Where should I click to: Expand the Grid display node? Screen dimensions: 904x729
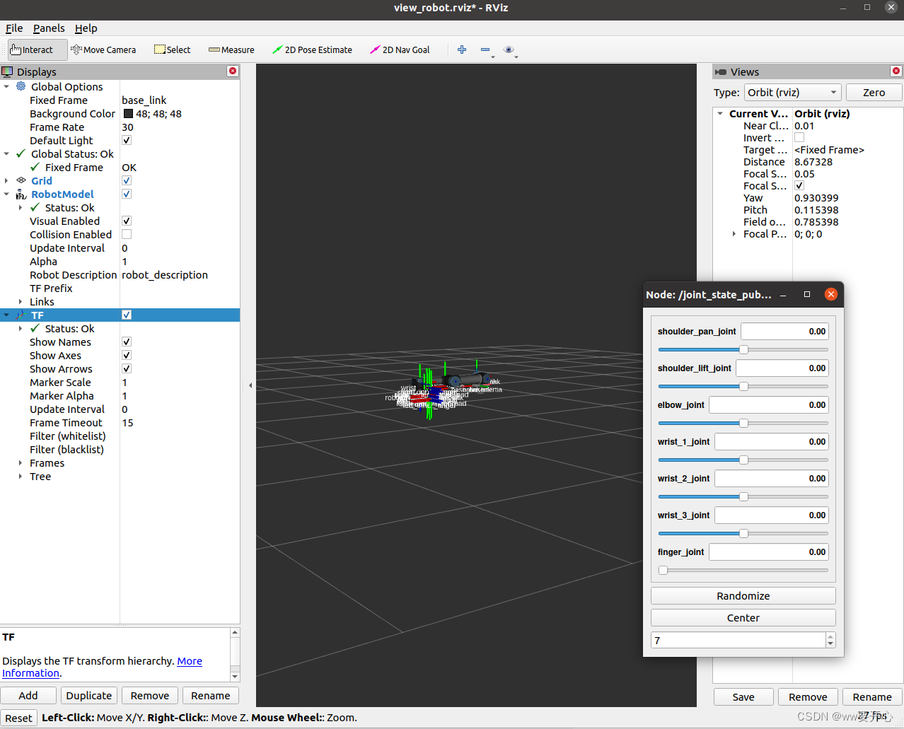click(x=6, y=180)
